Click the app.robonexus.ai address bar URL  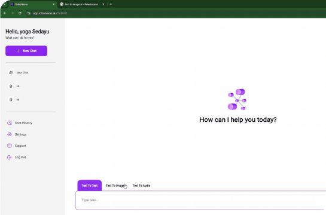tap(50, 13)
